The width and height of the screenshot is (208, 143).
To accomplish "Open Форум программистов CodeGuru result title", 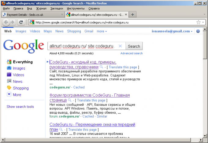I will click(90, 97).
